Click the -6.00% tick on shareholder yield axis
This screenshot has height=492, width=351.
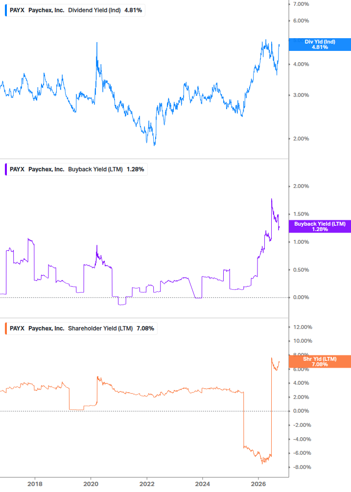click(x=302, y=453)
